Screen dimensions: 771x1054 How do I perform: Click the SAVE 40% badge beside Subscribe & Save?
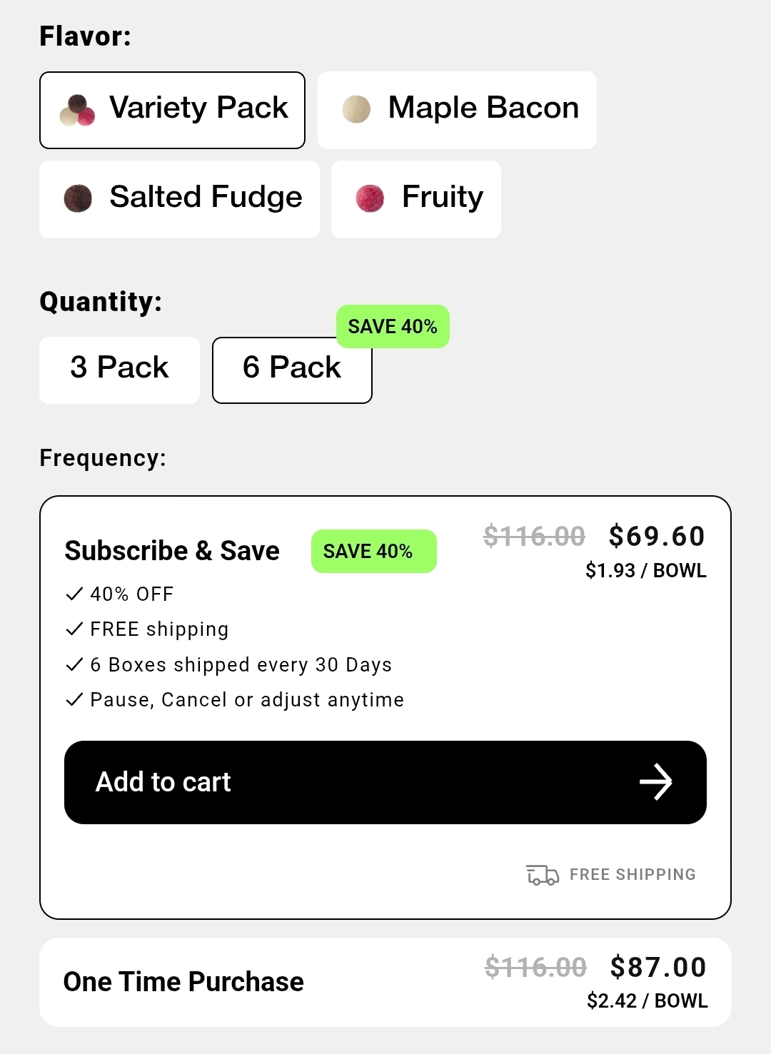pyautogui.click(x=373, y=551)
